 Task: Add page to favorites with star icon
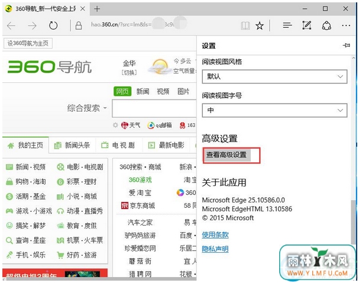tap(260, 25)
